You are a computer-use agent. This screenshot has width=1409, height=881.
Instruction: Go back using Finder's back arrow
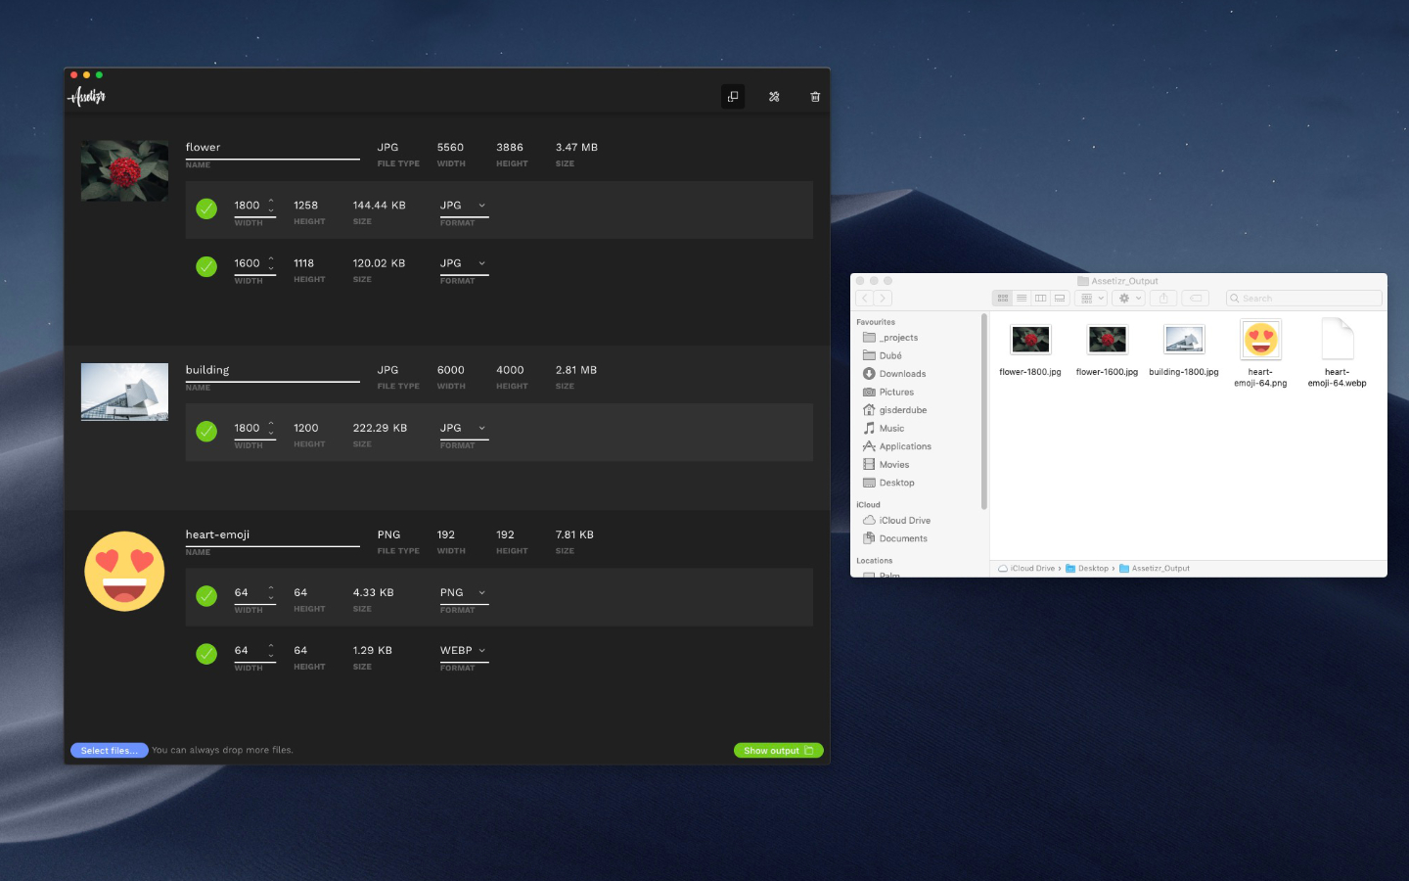point(865,299)
